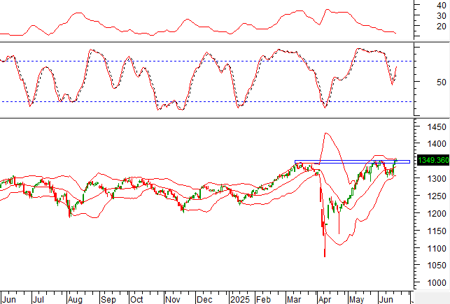This screenshot has width=450, height=304.
Task: Click the 2025 year label
Action: click(x=240, y=300)
